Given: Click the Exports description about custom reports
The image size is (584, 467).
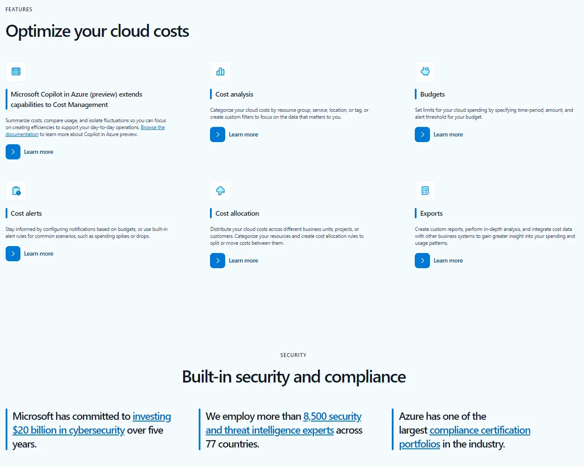Looking at the screenshot, I should tap(495, 236).
